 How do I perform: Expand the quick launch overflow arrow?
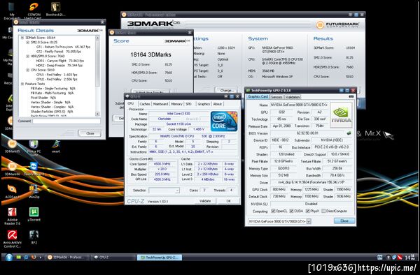[x=40, y=258]
